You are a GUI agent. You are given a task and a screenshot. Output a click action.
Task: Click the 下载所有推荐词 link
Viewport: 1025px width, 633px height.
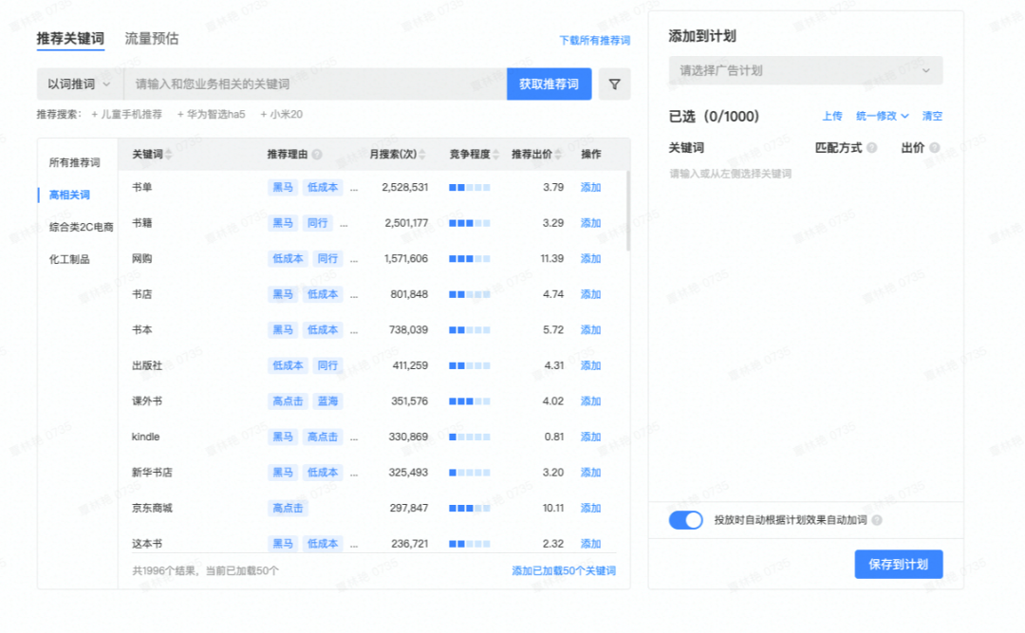(594, 41)
